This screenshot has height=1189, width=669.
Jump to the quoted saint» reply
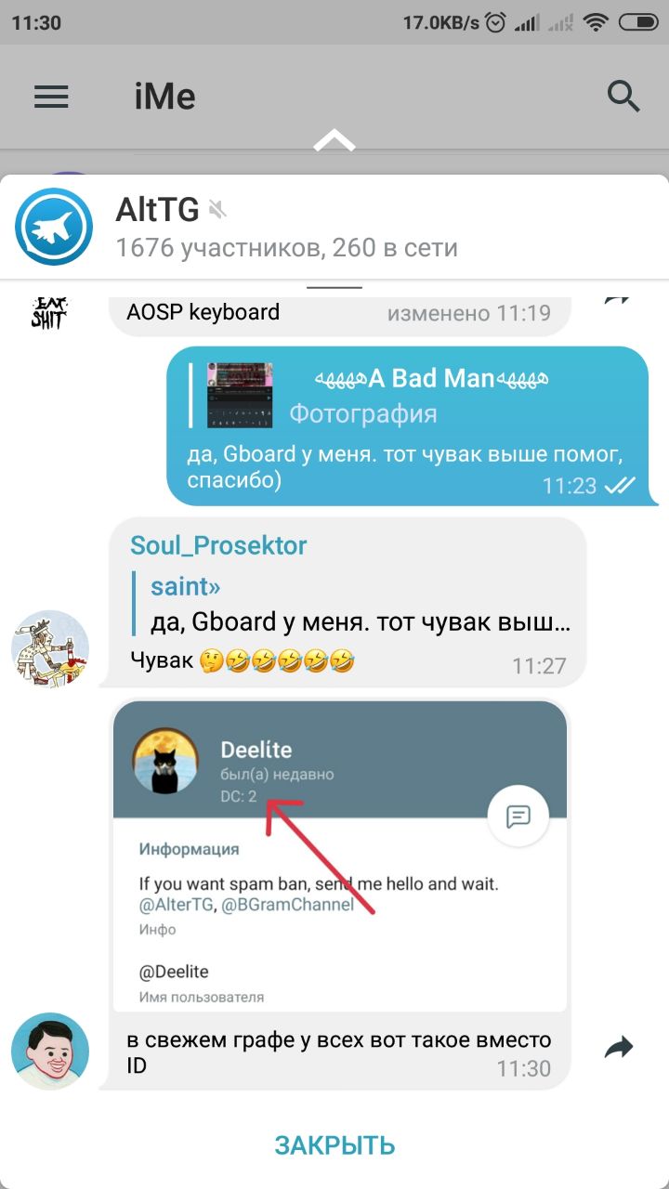[353, 604]
